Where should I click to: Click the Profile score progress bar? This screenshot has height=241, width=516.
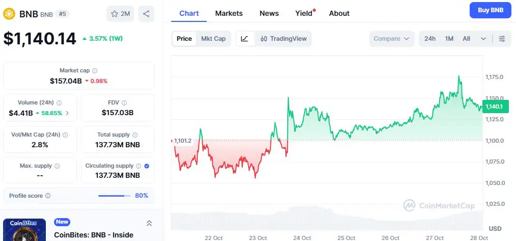click(x=115, y=196)
